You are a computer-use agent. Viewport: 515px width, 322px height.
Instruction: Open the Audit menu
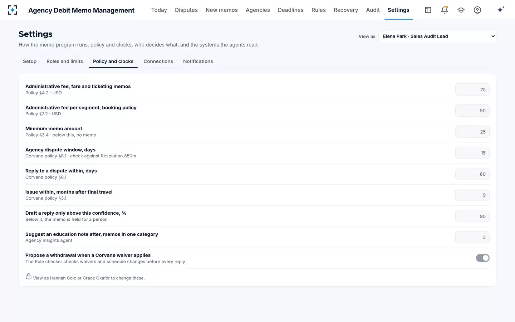coord(373,10)
